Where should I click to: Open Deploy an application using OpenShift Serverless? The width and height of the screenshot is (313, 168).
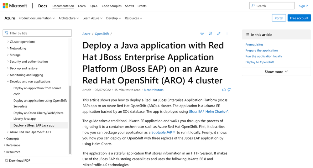[x=40, y=103]
